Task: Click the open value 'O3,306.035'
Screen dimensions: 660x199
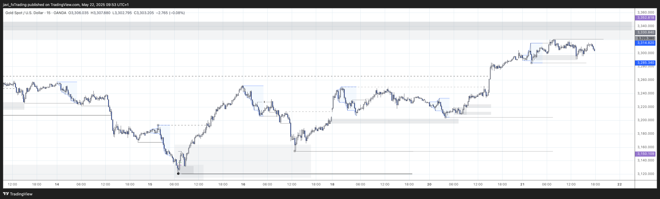Action: 79,13
